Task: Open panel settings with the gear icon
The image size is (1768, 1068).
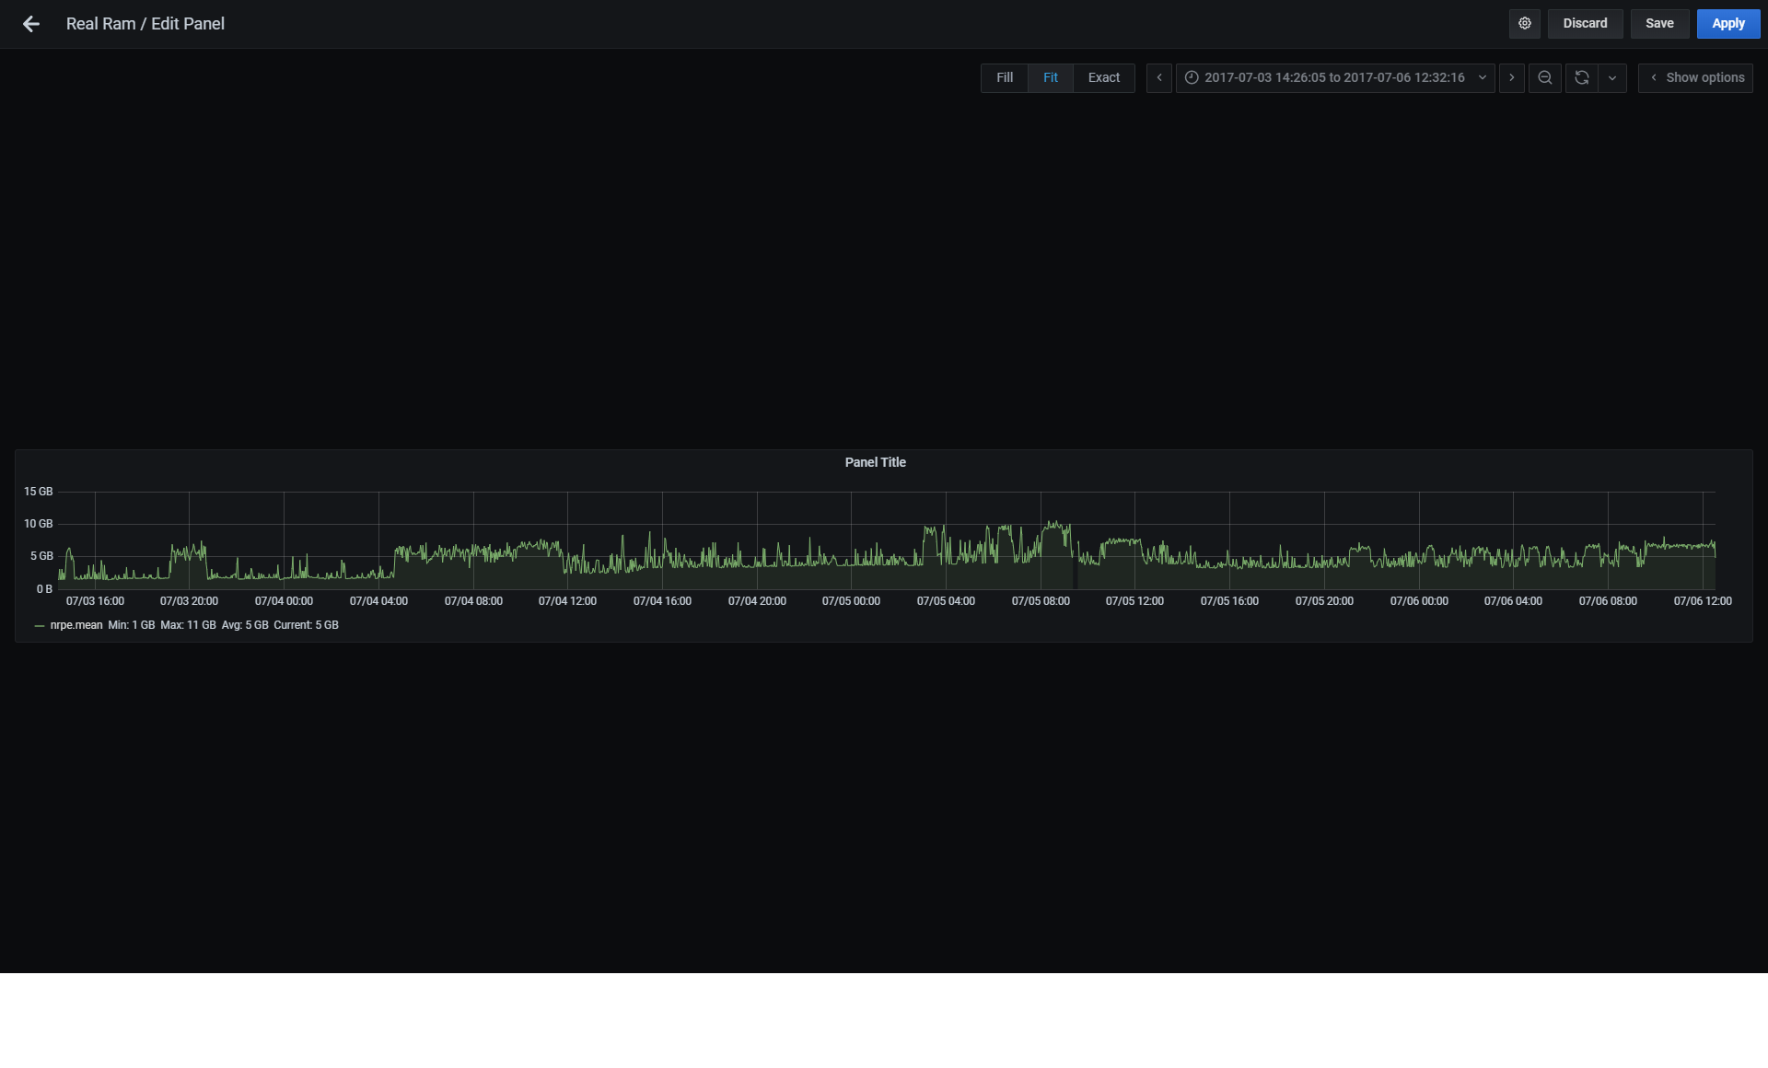Action: click(x=1524, y=23)
